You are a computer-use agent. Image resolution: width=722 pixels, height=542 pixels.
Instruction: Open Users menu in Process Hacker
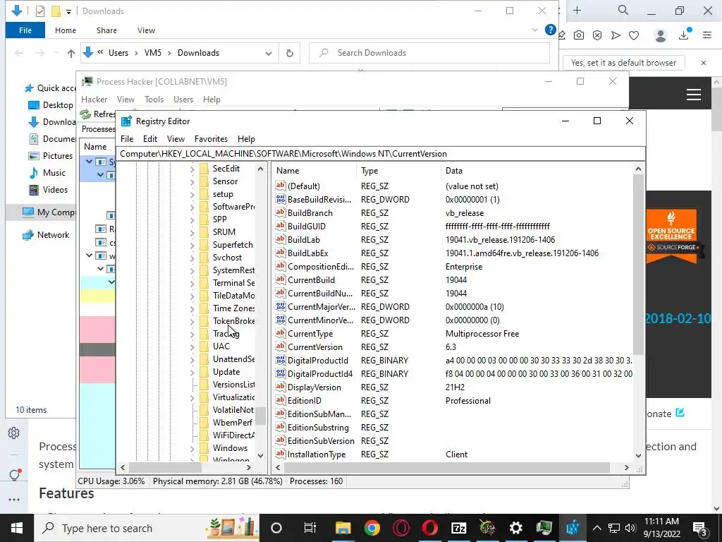click(x=183, y=99)
